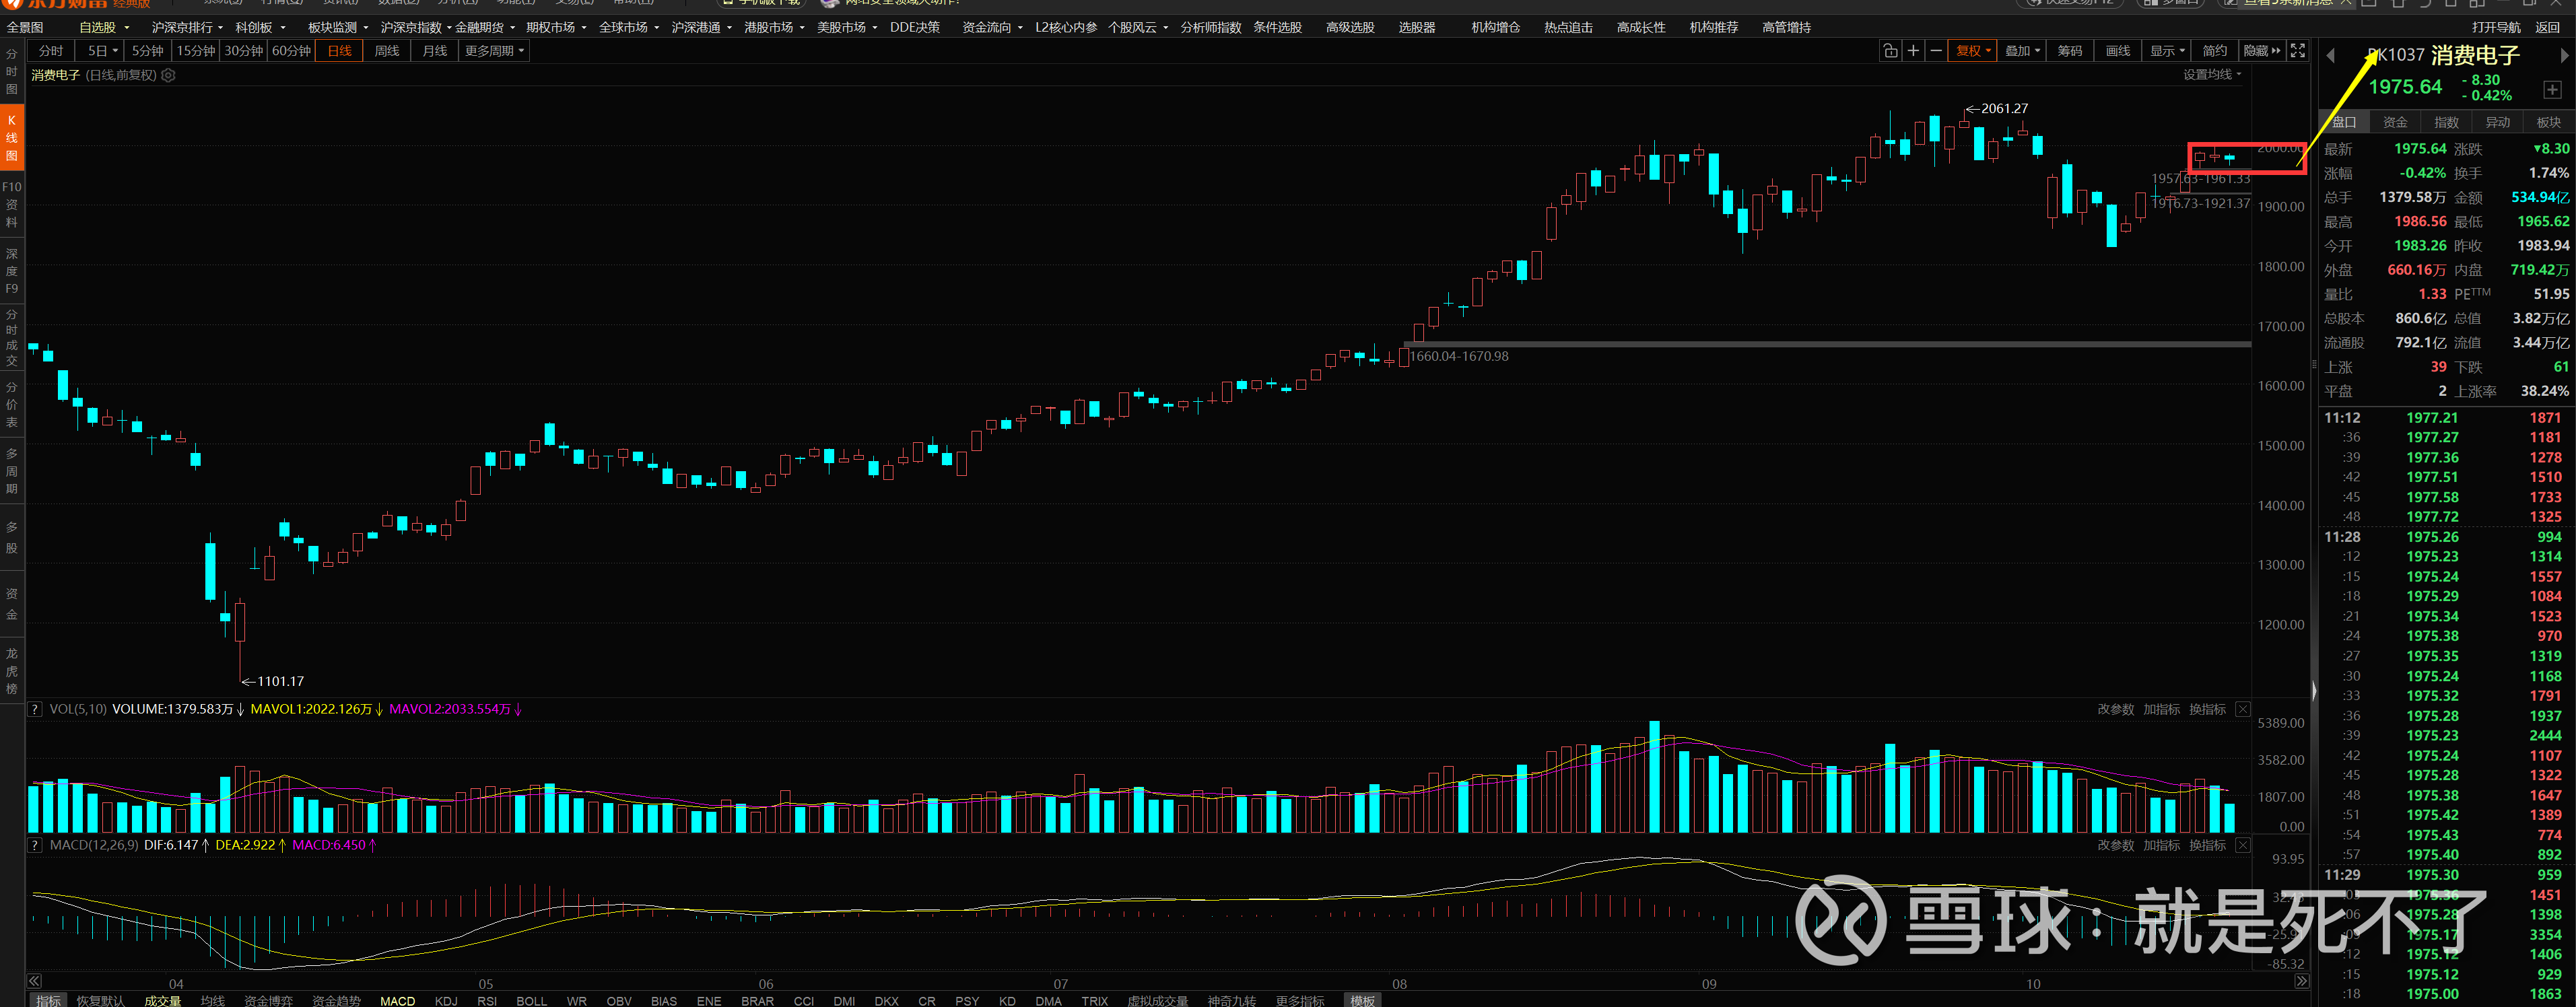Close the MACD indicator panel
Viewport: 2576px width, 1007px height.
point(2243,845)
